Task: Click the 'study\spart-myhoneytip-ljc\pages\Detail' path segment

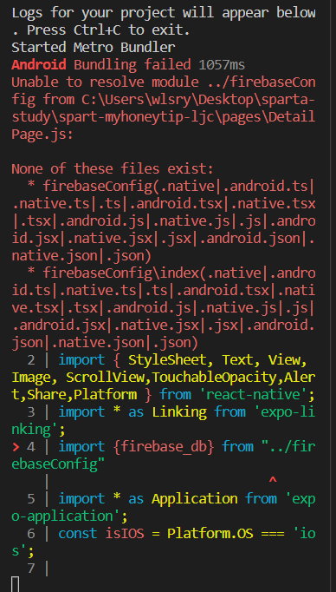Action: click(164, 117)
